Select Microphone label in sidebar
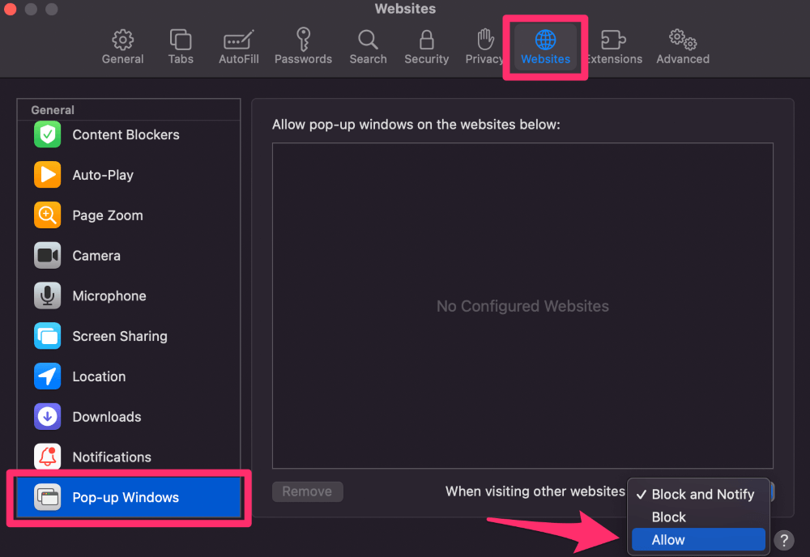This screenshot has height=557, width=810. click(x=109, y=296)
